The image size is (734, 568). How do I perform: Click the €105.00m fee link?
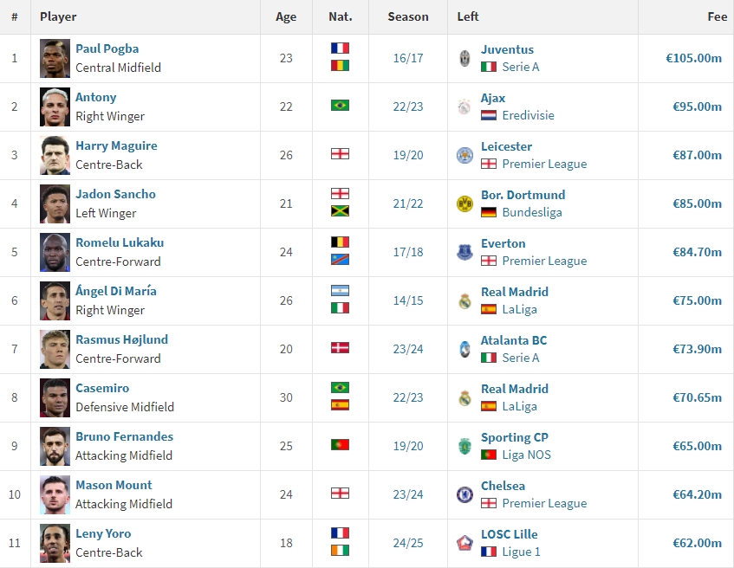tap(693, 58)
